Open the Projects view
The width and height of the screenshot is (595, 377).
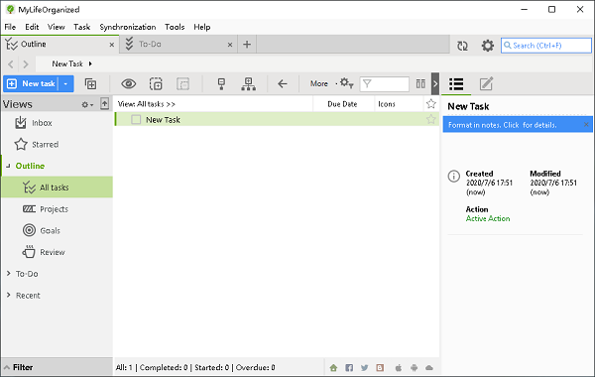coord(57,209)
